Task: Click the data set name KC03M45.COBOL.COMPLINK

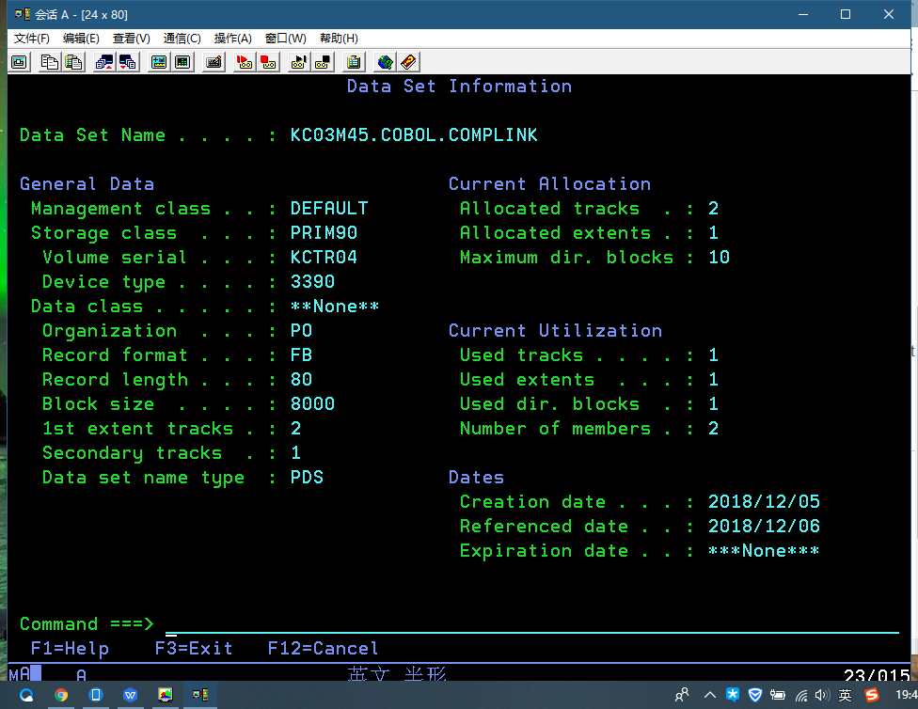Action: [414, 135]
